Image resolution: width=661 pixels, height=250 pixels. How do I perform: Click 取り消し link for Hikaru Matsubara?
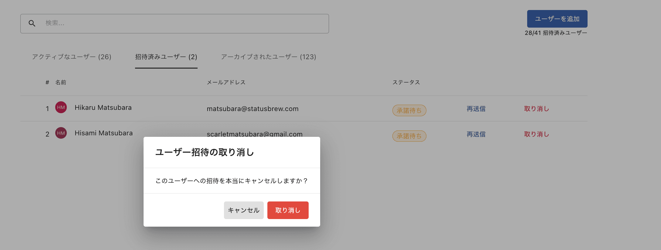pos(537,109)
